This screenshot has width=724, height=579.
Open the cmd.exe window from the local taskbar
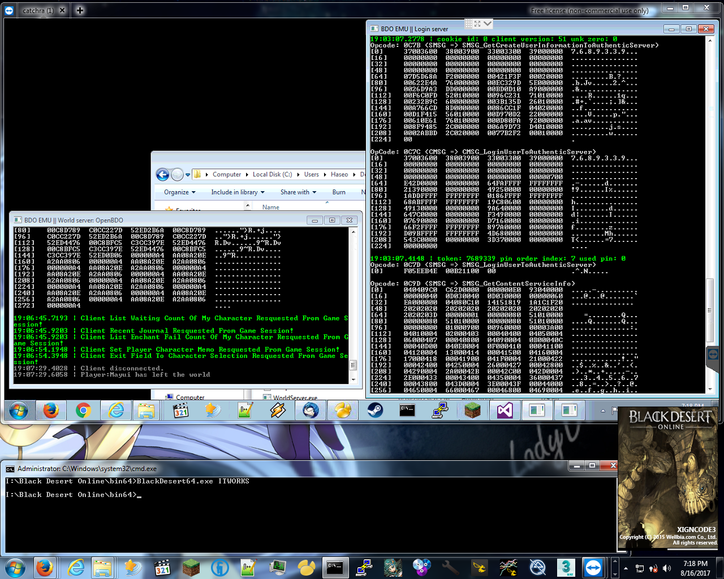[335, 567]
